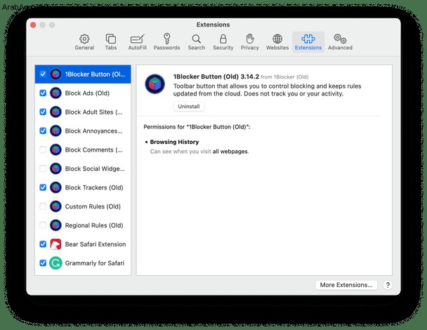Click the Block Ads (Old) cube icon

[x=55, y=93]
